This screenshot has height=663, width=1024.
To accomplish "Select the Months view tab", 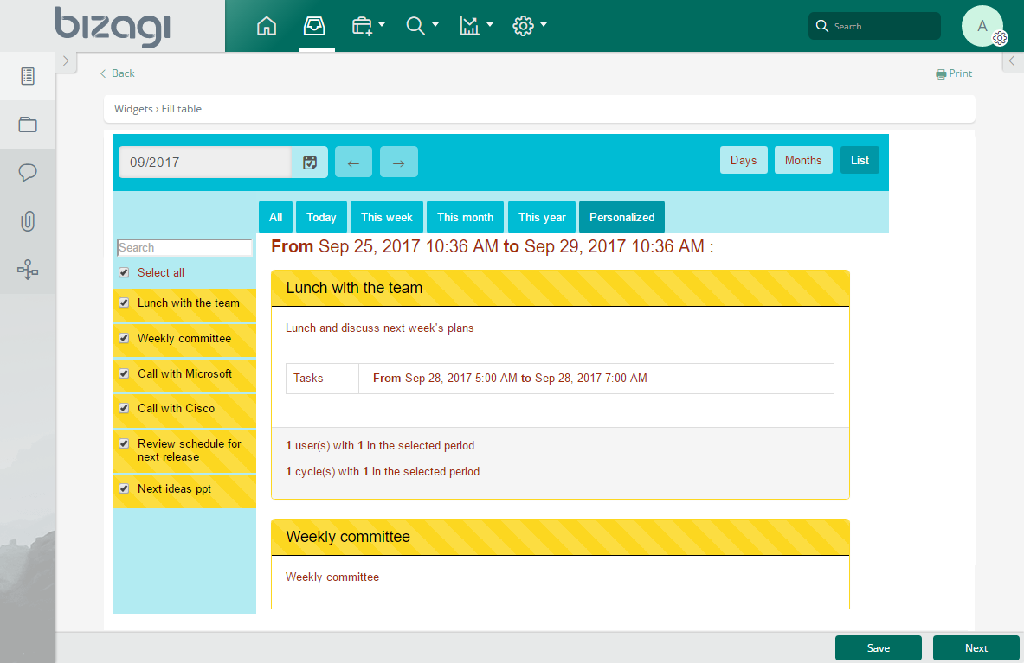I will 803,161.
